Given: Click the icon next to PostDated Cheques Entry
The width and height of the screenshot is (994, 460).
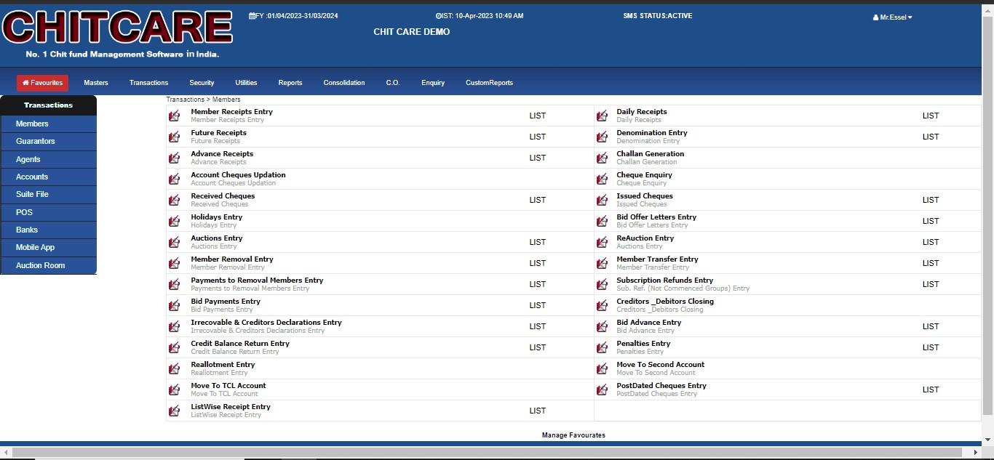Looking at the screenshot, I should pyautogui.click(x=602, y=390).
